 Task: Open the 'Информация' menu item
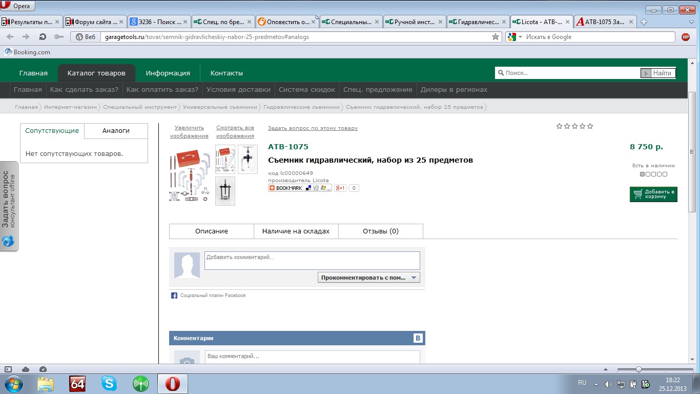[x=168, y=73]
